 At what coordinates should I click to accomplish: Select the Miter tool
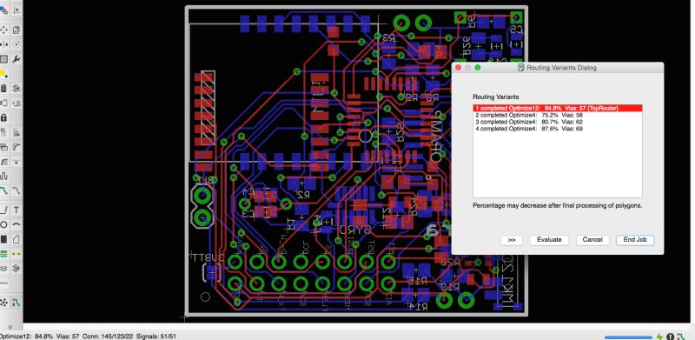click(17, 147)
